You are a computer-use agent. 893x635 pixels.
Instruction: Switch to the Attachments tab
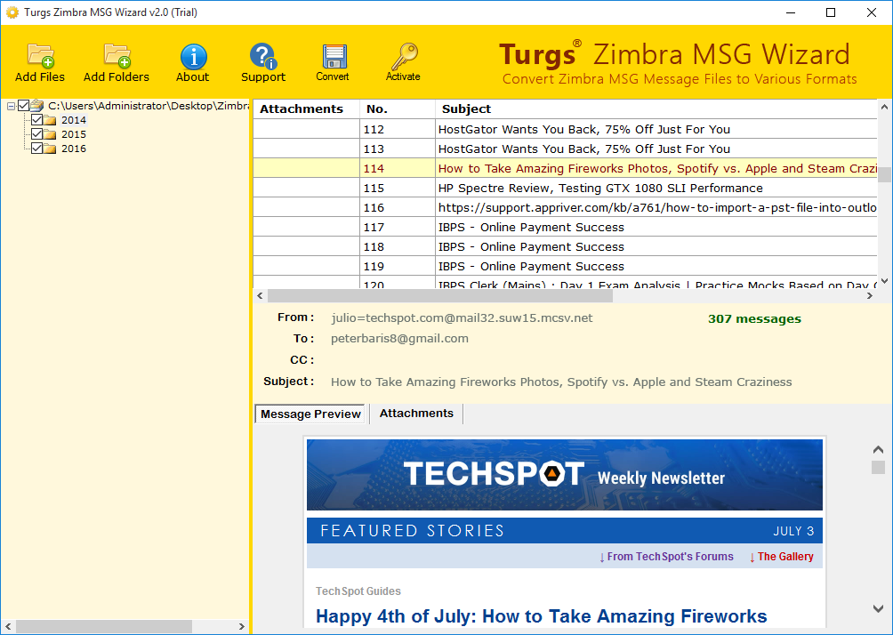point(417,414)
